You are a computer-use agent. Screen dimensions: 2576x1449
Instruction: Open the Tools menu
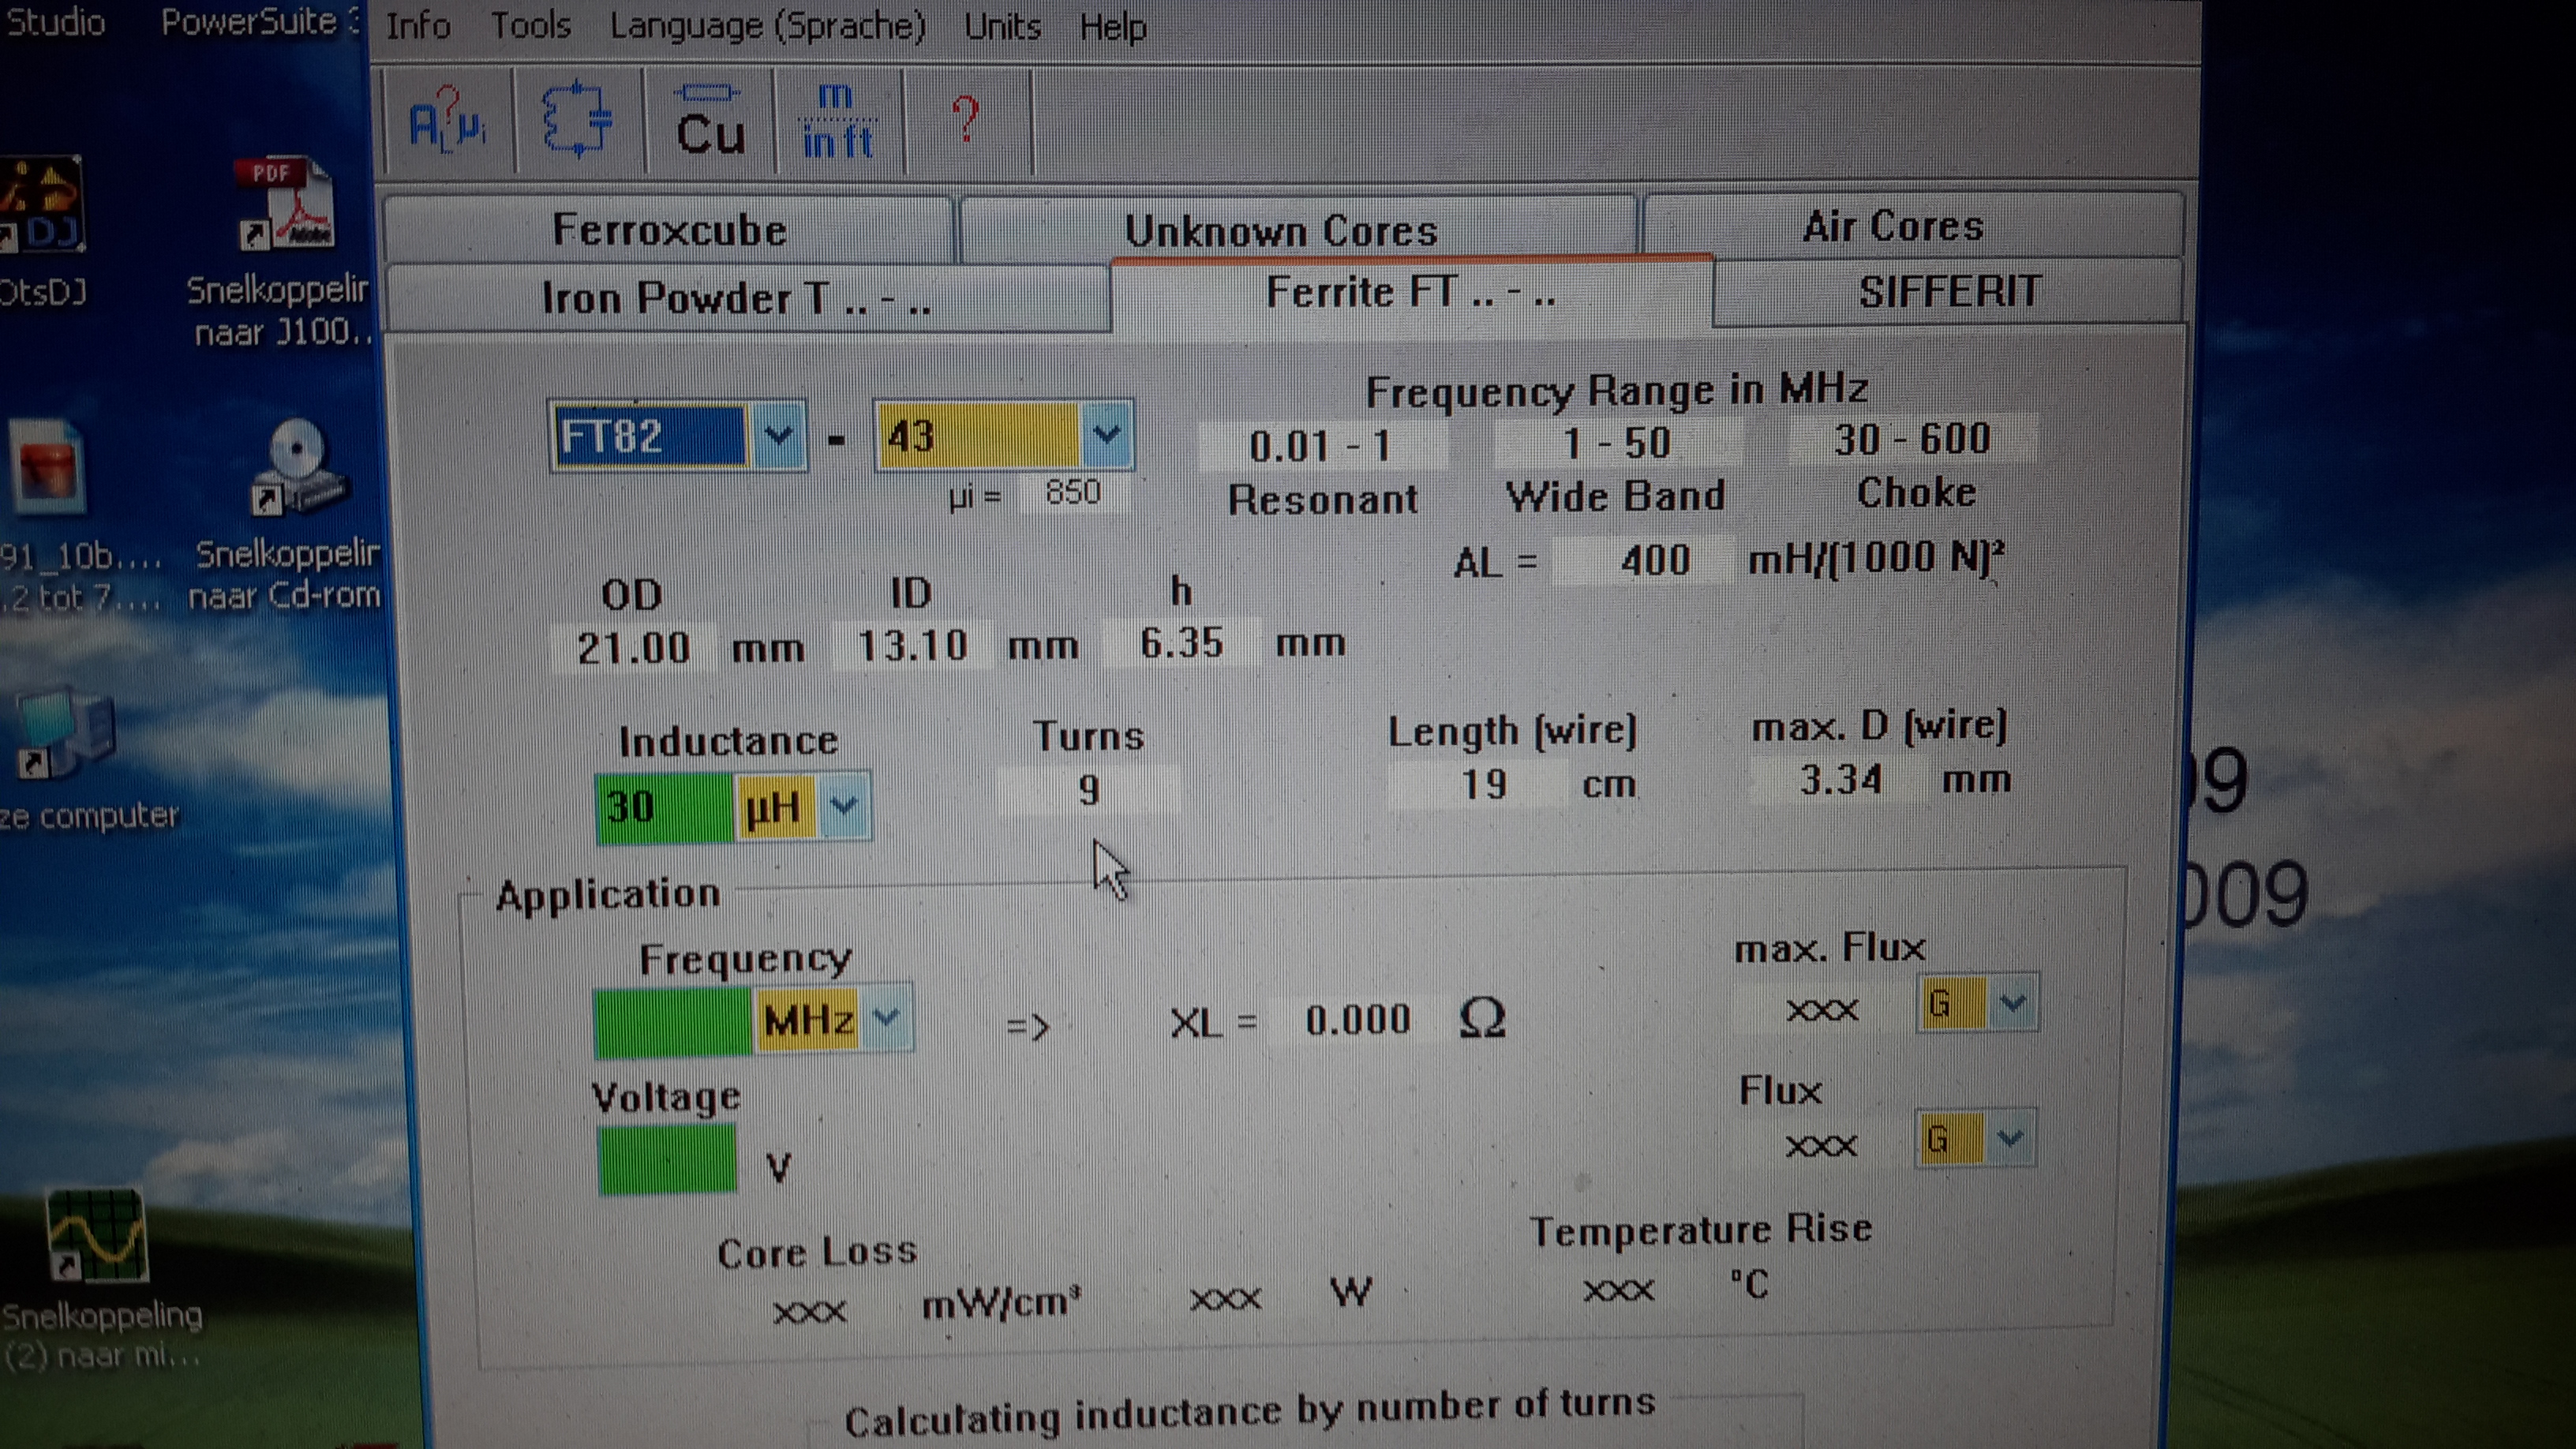point(530,25)
